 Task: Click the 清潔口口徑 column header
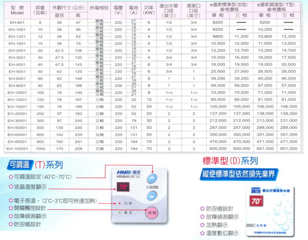193,10
